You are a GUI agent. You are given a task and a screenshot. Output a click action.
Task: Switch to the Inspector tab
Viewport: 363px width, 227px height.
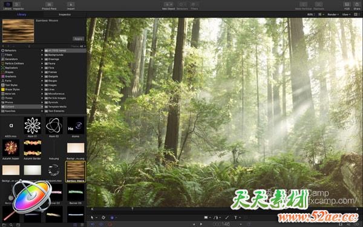tap(65, 15)
